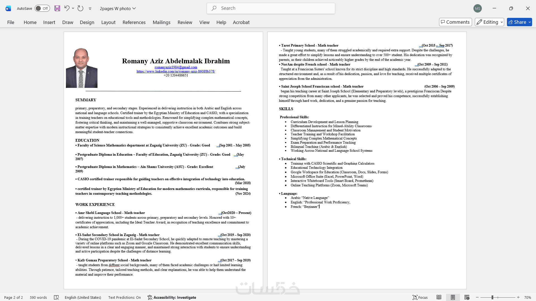The width and height of the screenshot is (536, 301).
Task: Select the profile photo in the resume
Action: pyautogui.click(x=82, y=68)
